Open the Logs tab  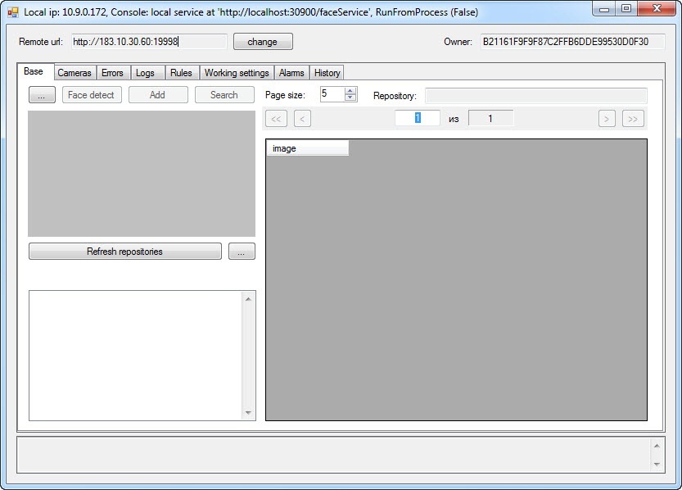[145, 73]
